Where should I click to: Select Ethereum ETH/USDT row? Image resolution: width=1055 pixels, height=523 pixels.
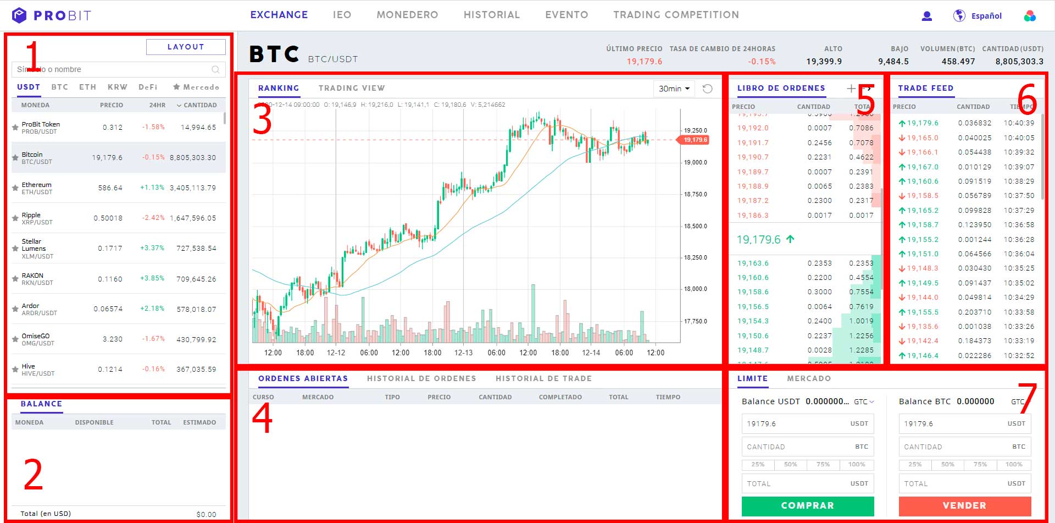pos(119,188)
